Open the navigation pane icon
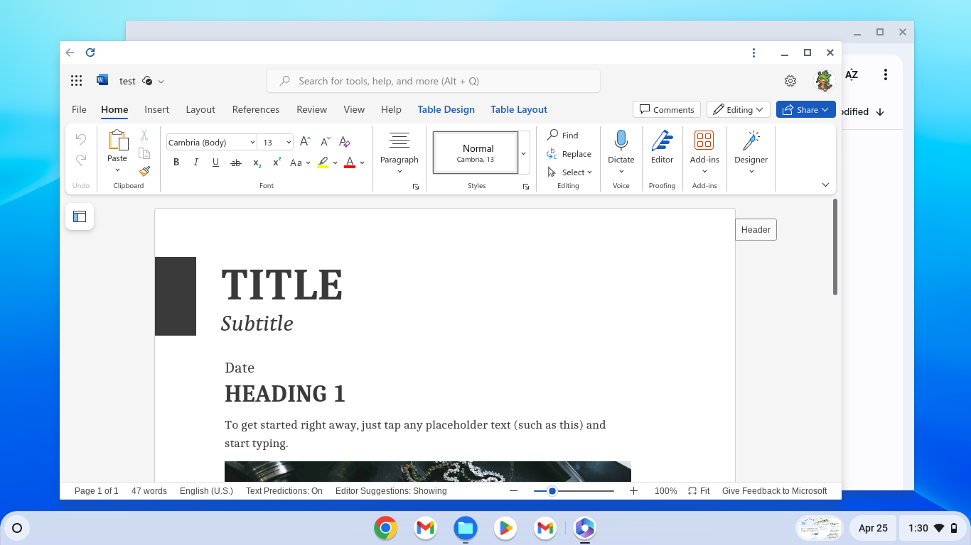This screenshot has width=971, height=545. point(80,217)
